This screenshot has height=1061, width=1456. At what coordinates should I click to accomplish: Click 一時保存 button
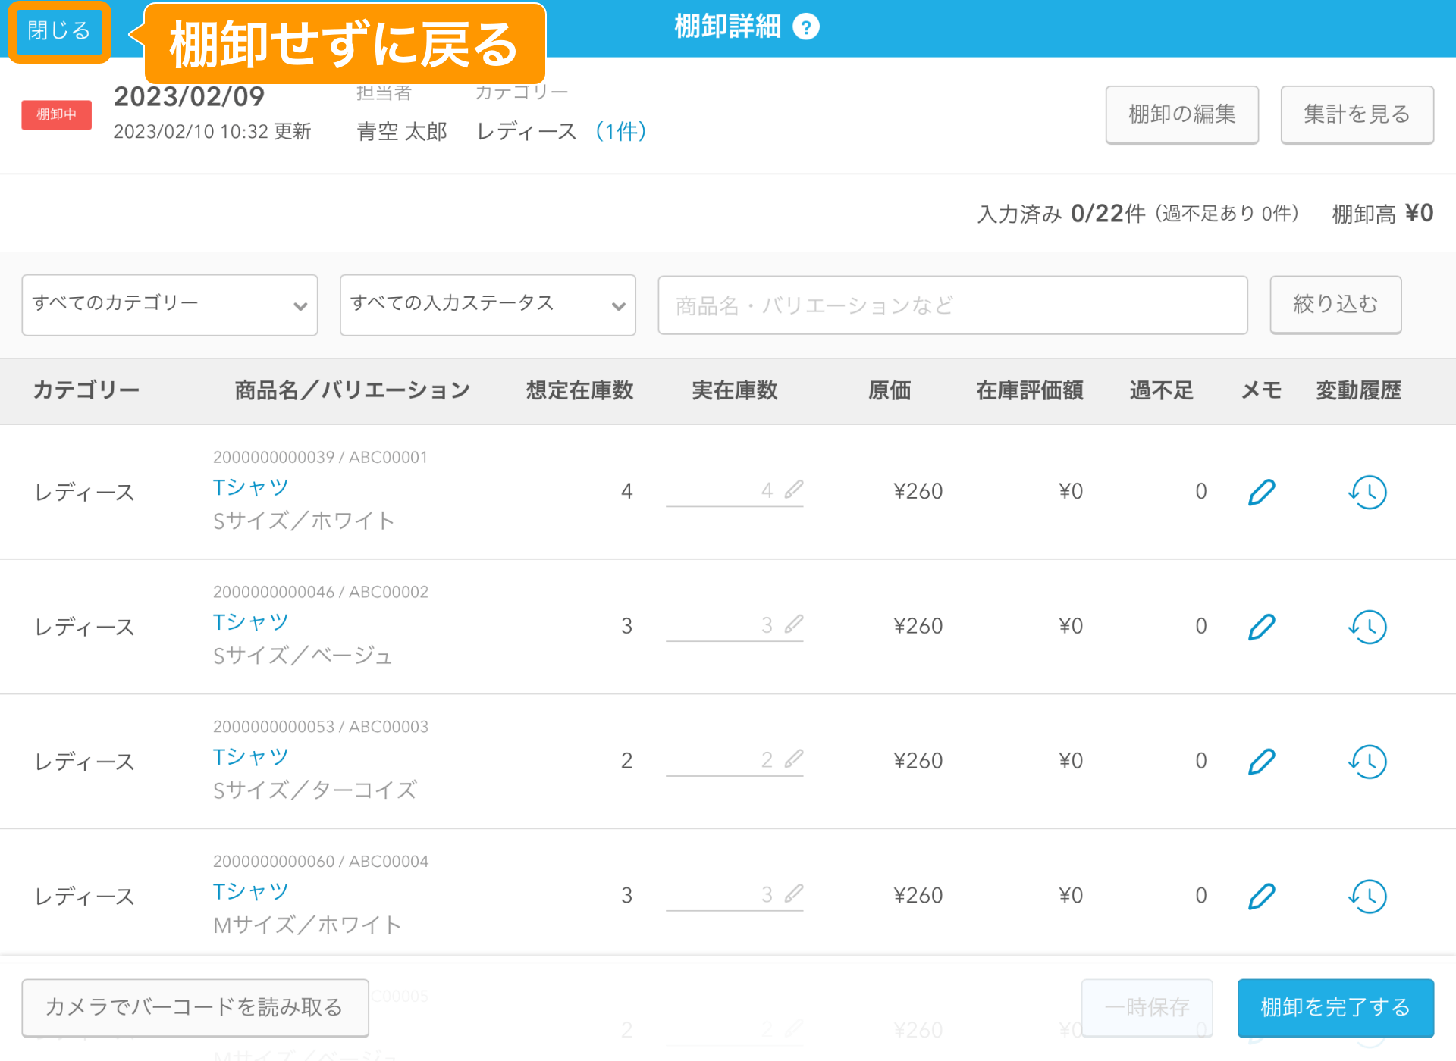(1147, 1007)
